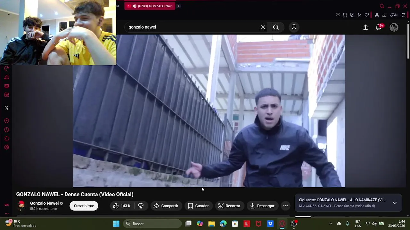Viewport: 410px width, 230px height.
Task: Click the Recortar clip button
Action: (229, 206)
